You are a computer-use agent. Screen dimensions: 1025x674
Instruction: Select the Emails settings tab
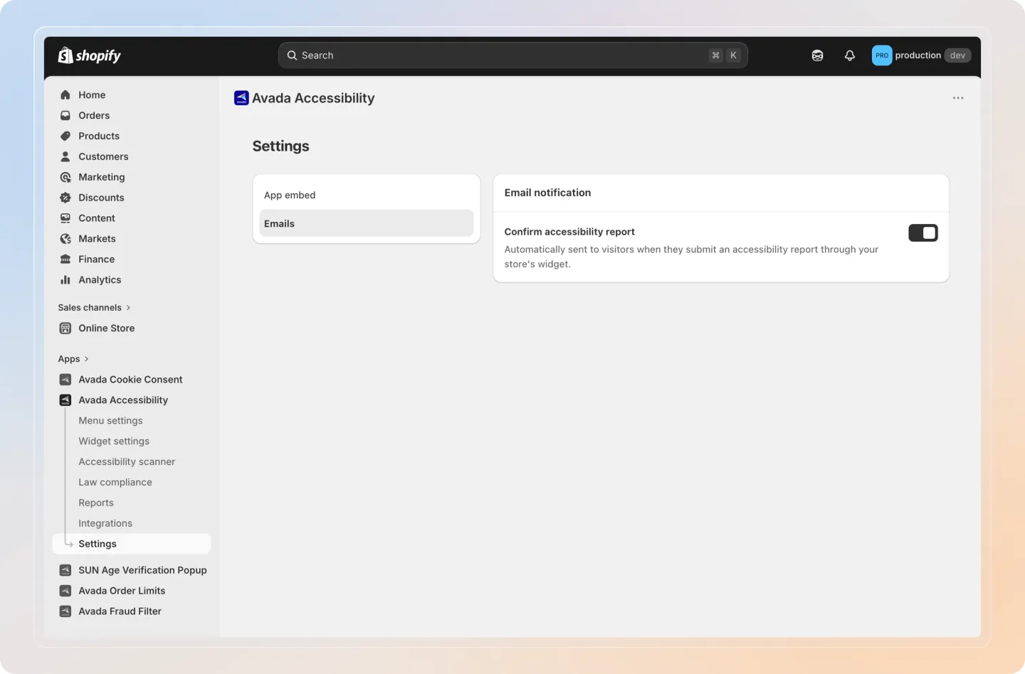367,223
